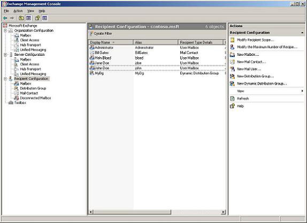Click the Help icon in Actions pane
The height and width of the screenshot is (223, 307).
(x=233, y=106)
